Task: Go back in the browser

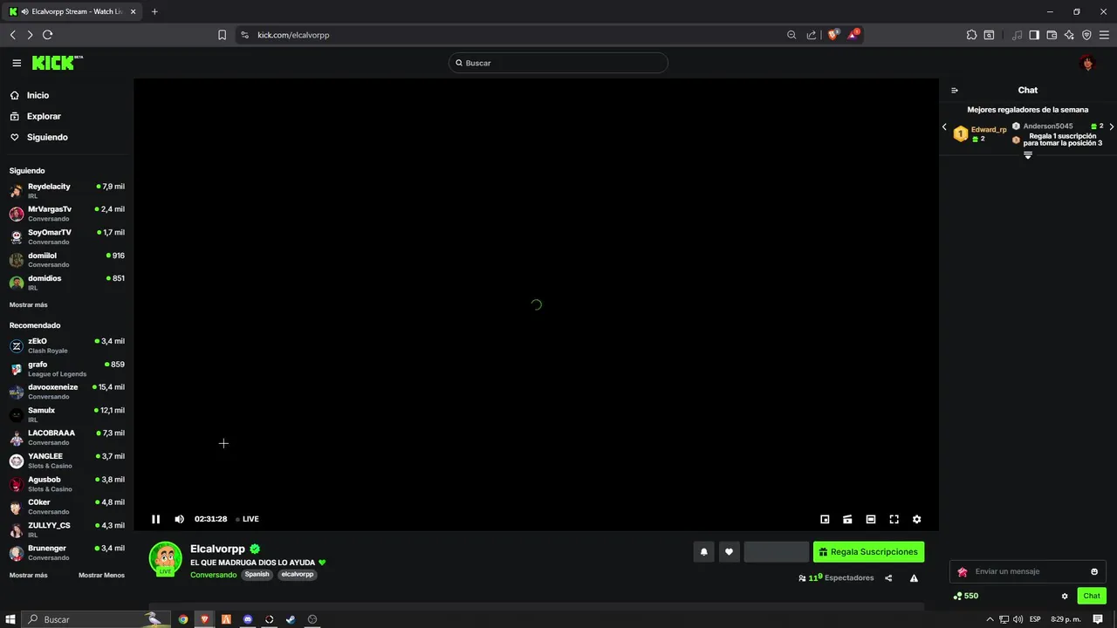Action: click(12, 35)
